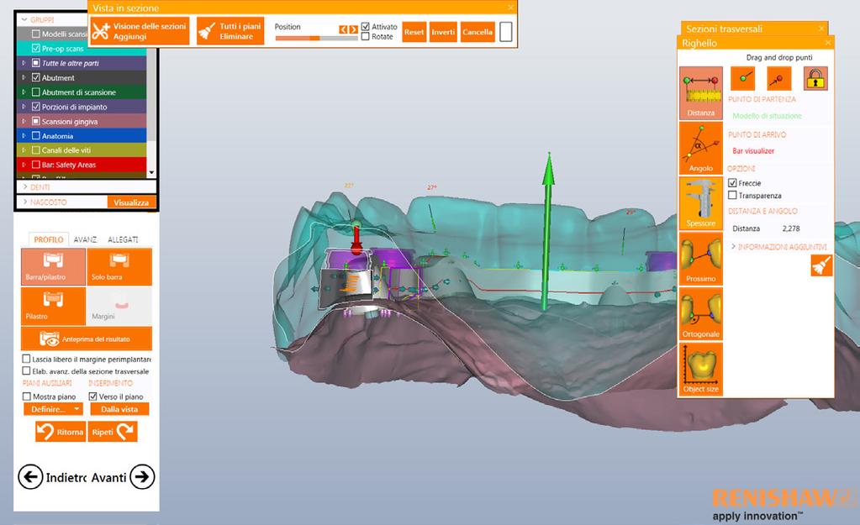The image size is (860, 525).
Task: Toggle the Modelli scans checkbox
Action: coord(36,34)
